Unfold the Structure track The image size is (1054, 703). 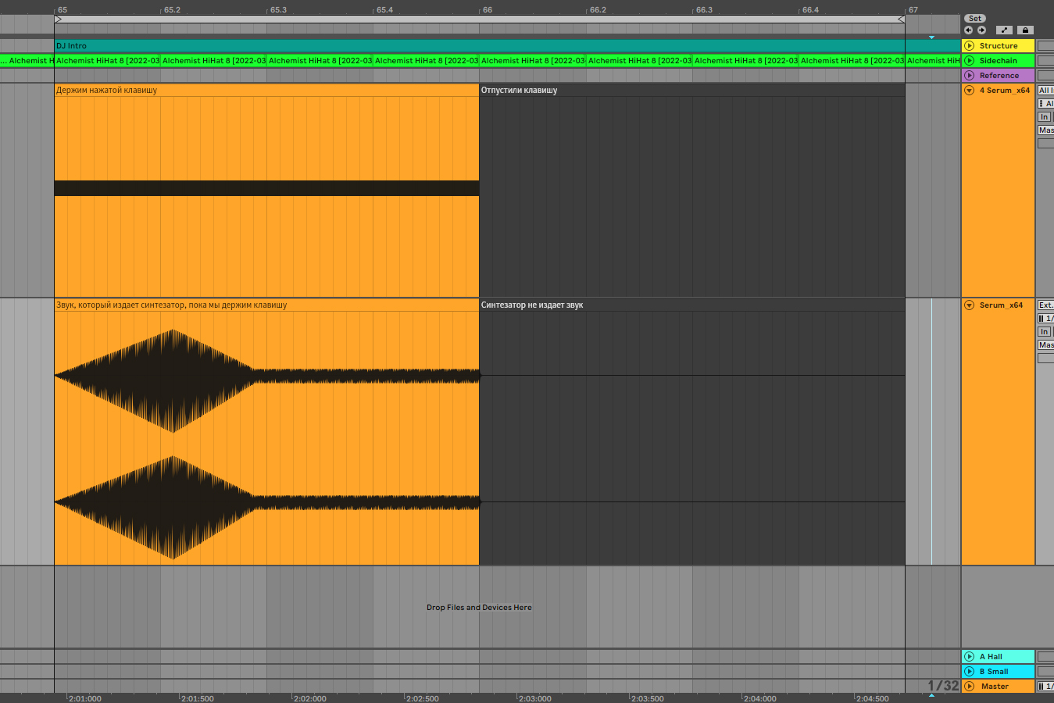(x=970, y=46)
